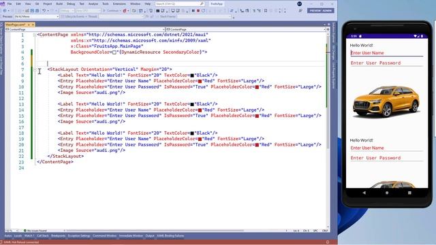Open the Debug configuration dropdown
This screenshot has height=245, width=436.
(67, 11)
